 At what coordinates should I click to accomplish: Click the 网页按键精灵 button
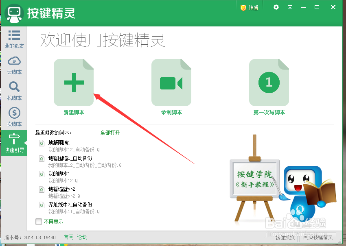coord(318,237)
